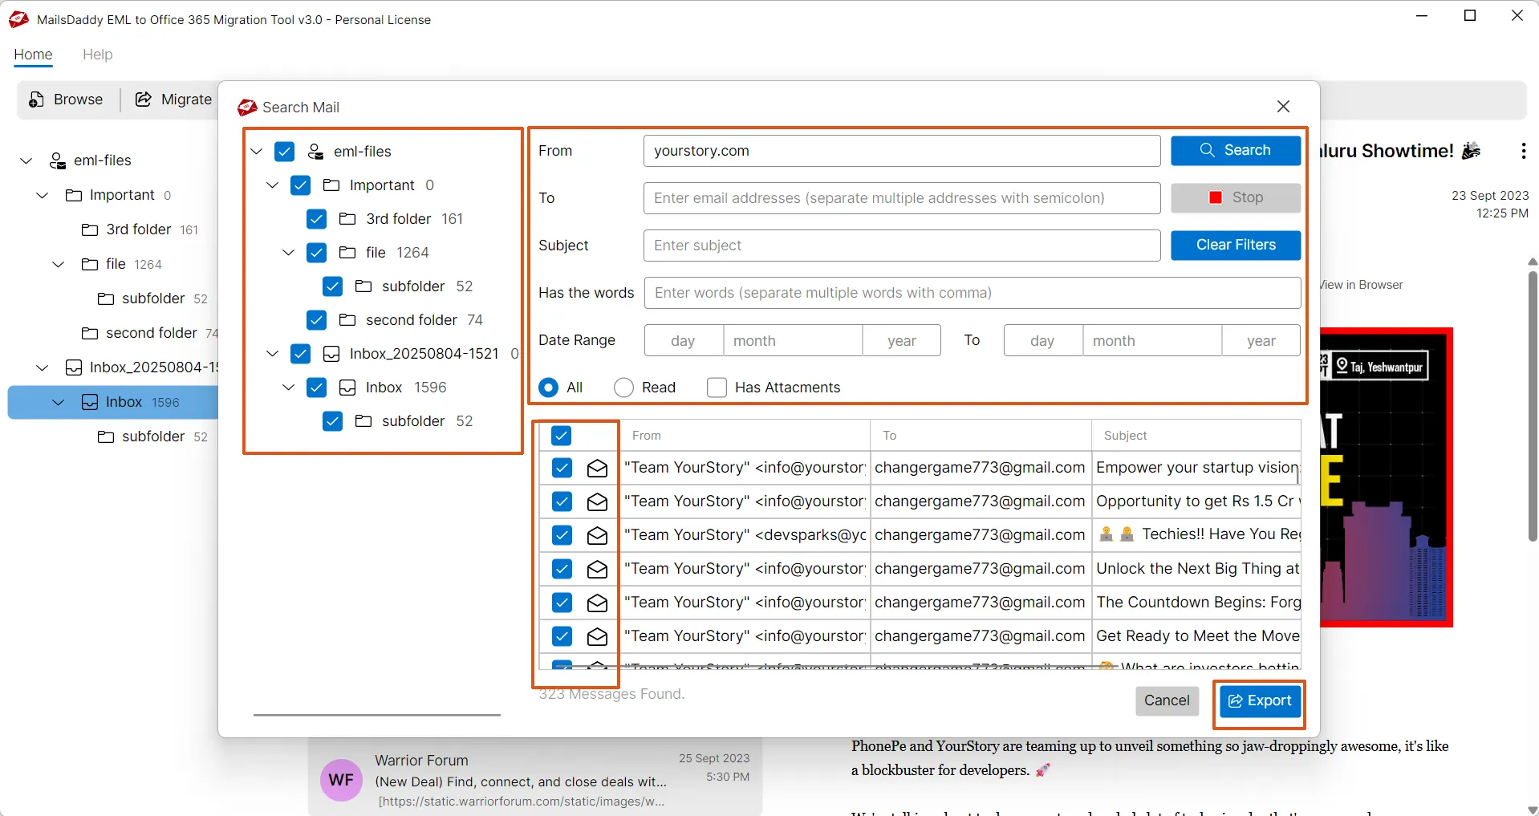This screenshot has width=1539, height=816.
Task: Switch to the Help menu
Action: tap(97, 55)
